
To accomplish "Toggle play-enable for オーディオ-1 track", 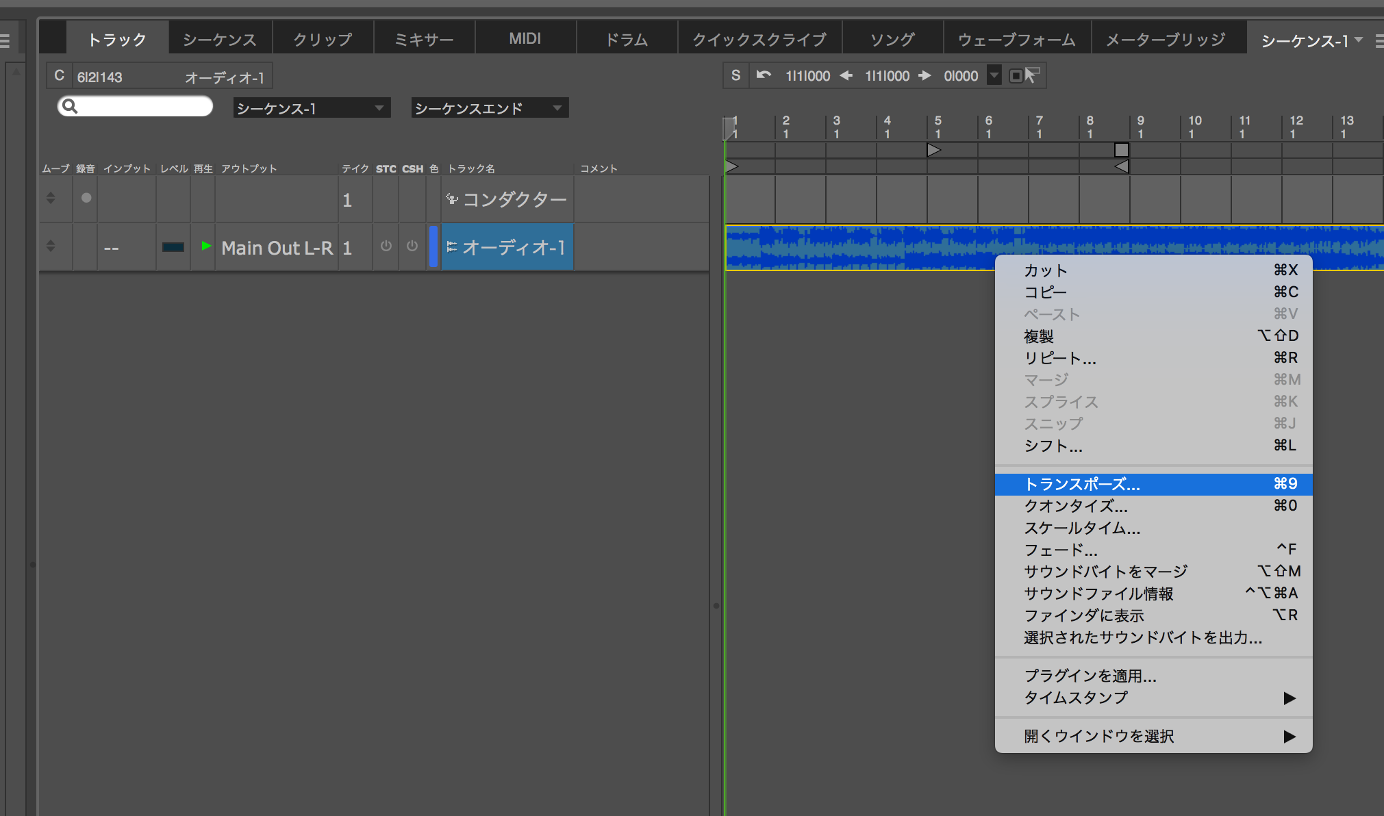I will pos(206,246).
